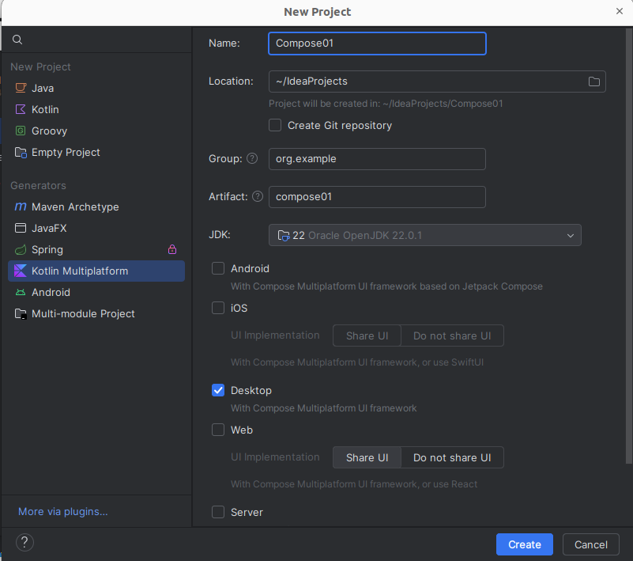Open the JDK dropdown arrow

tap(570, 235)
